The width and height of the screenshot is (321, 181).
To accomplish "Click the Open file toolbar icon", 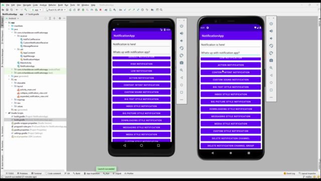I will [x=3, y=10].
